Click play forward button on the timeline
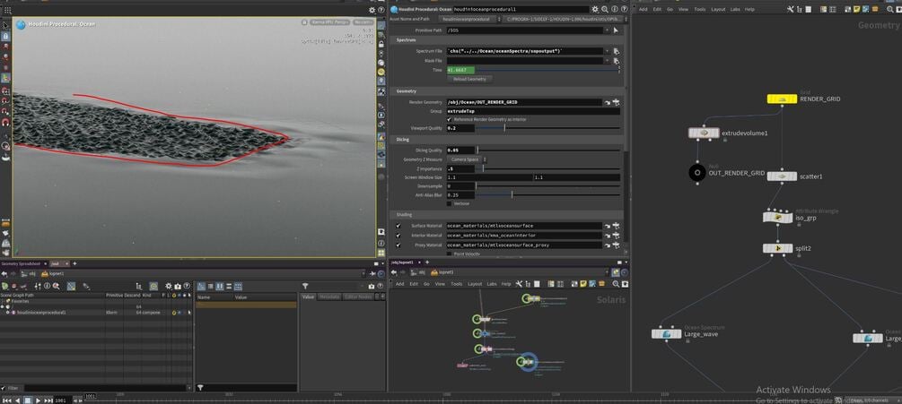 point(39,400)
